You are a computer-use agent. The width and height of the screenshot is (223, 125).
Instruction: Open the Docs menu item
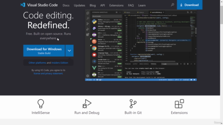coord(66,6)
